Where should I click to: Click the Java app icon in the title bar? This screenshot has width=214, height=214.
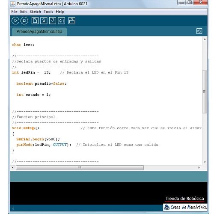13,4
